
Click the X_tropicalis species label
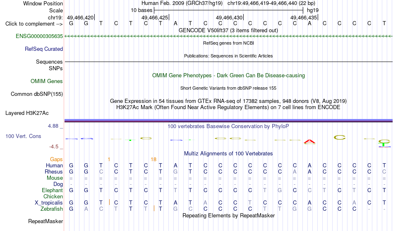pyautogui.click(x=49, y=203)
